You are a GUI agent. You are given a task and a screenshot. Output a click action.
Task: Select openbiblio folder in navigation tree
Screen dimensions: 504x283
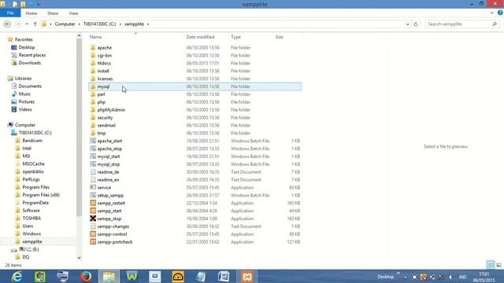pos(33,171)
